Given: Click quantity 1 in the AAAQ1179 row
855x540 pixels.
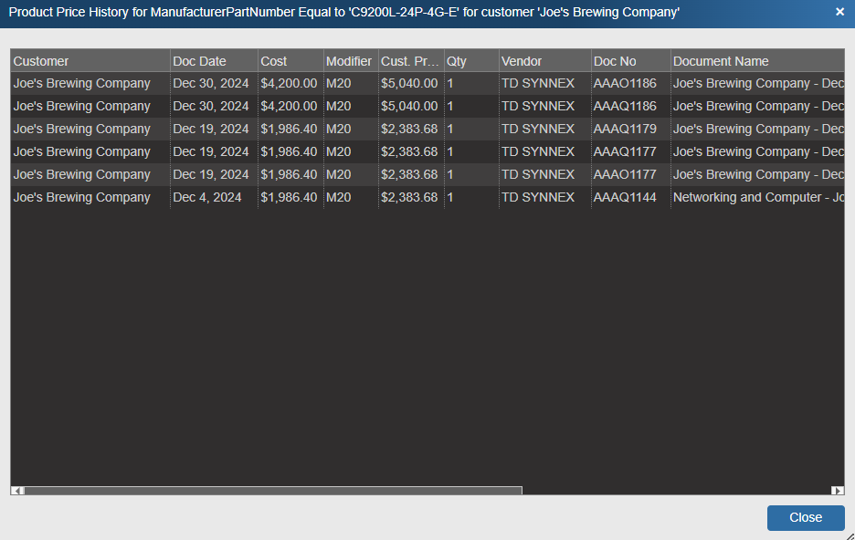Looking at the screenshot, I should click(450, 129).
